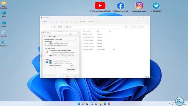The height and width of the screenshot is (106, 188).
Task: Expand the Sort dropdown in Explorer
Action: coord(83,22)
